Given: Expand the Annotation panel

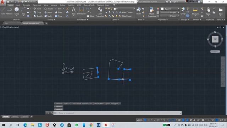Looking at the screenshot, I should (x=83, y=20).
